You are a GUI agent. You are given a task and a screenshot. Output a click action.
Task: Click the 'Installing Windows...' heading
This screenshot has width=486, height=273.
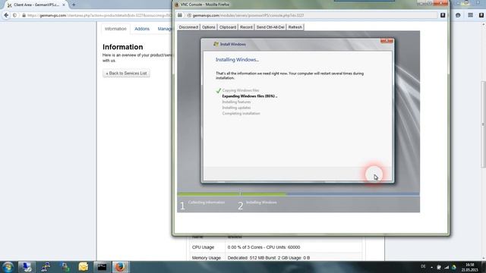click(x=237, y=60)
